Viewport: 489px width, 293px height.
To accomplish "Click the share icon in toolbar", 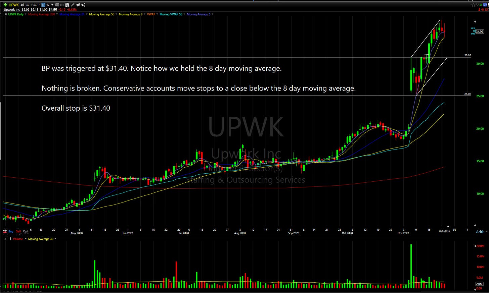I will tap(83, 5).
